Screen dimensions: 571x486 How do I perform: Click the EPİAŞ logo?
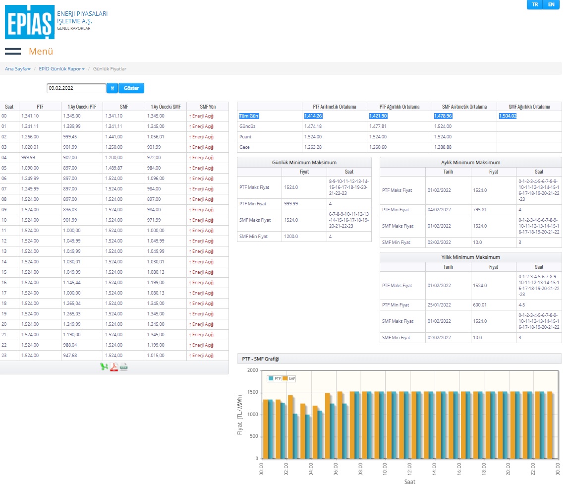click(x=30, y=22)
